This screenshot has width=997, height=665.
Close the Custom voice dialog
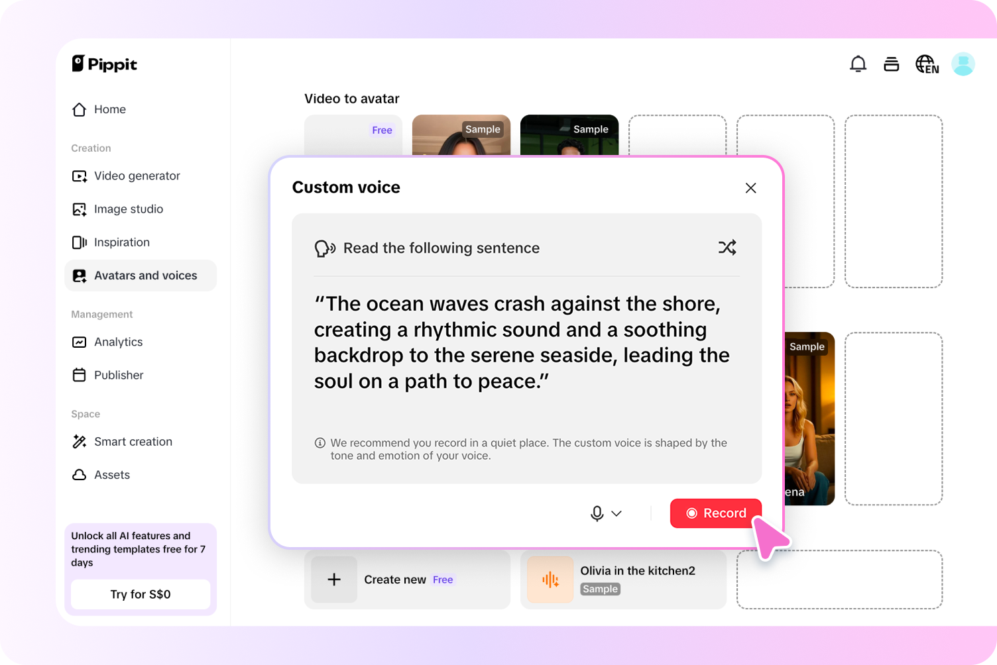(x=750, y=188)
